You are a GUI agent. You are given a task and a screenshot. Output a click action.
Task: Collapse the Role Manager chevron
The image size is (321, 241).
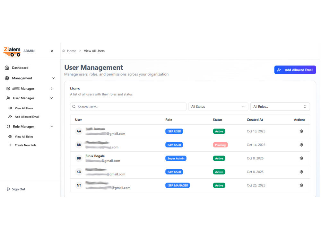(52, 126)
